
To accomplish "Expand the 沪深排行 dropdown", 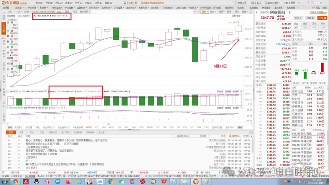I will pos(32,8).
